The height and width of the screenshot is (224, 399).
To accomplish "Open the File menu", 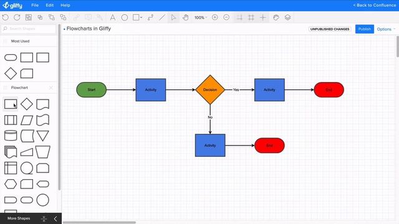I will 35,5.
